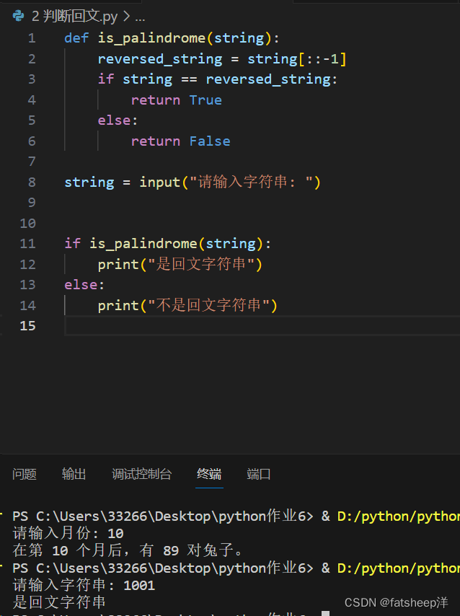Click "else:" on line 5
The image size is (460, 616).
click(118, 120)
